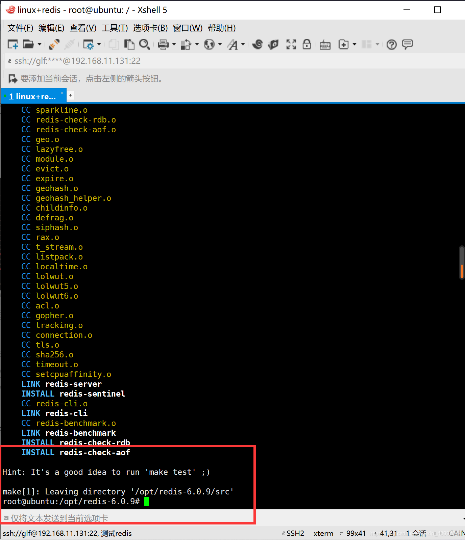
Task: Click the keyboard mapping icon
Action: pyautogui.click(x=325, y=45)
